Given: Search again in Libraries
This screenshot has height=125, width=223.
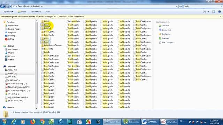Looking at the screenshot, I should (x=166, y=26).
